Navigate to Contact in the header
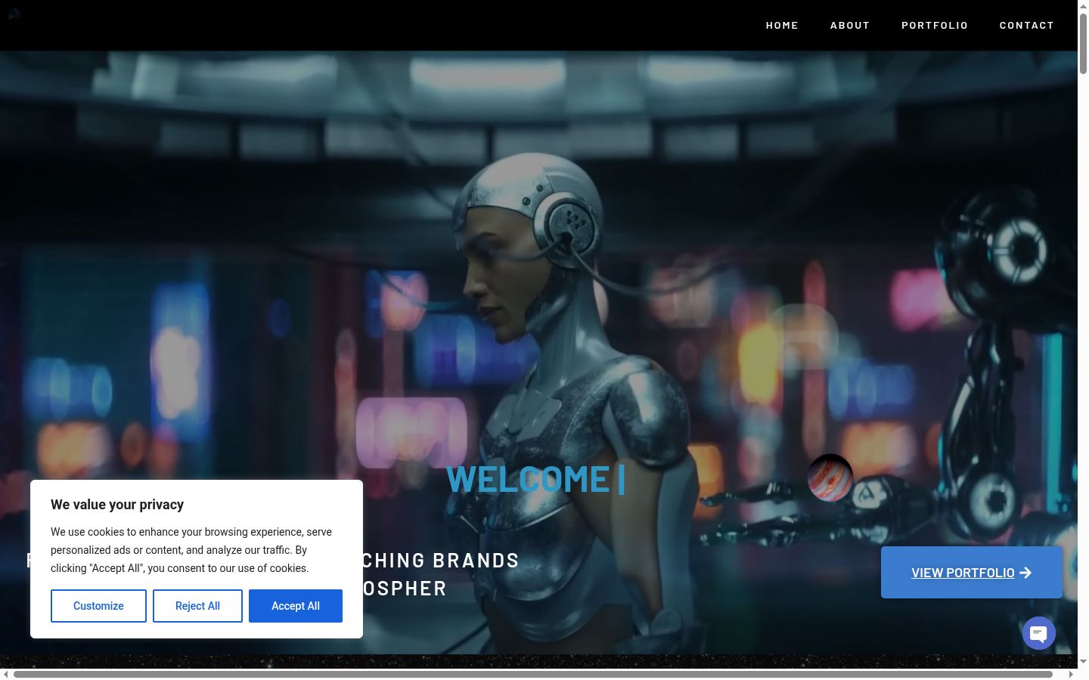This screenshot has height=680, width=1089. (1026, 25)
